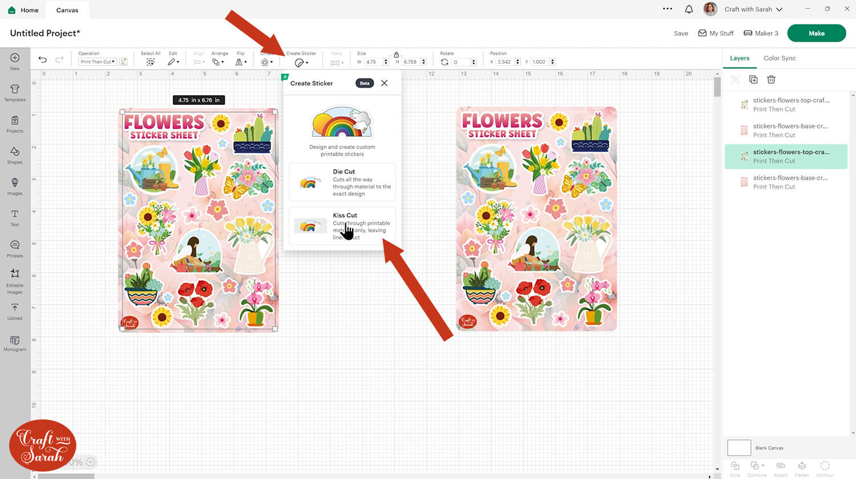
Task: Delete the selected layer with trash icon
Action: click(x=771, y=80)
